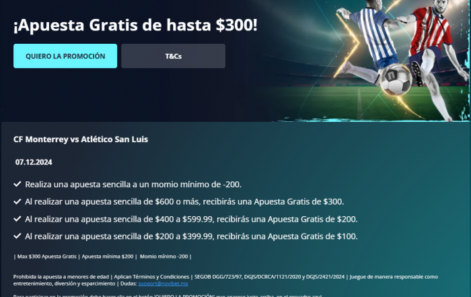Click the Max $300 Apuesta Gratis label
The height and width of the screenshot is (297, 471).
(46, 257)
